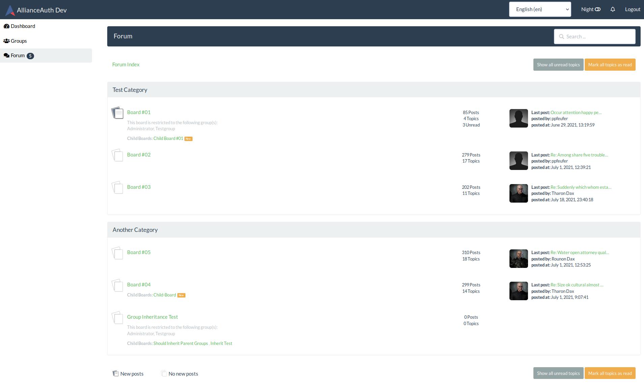Open Group Inheritance Test board
The image size is (644, 383).
point(152,317)
